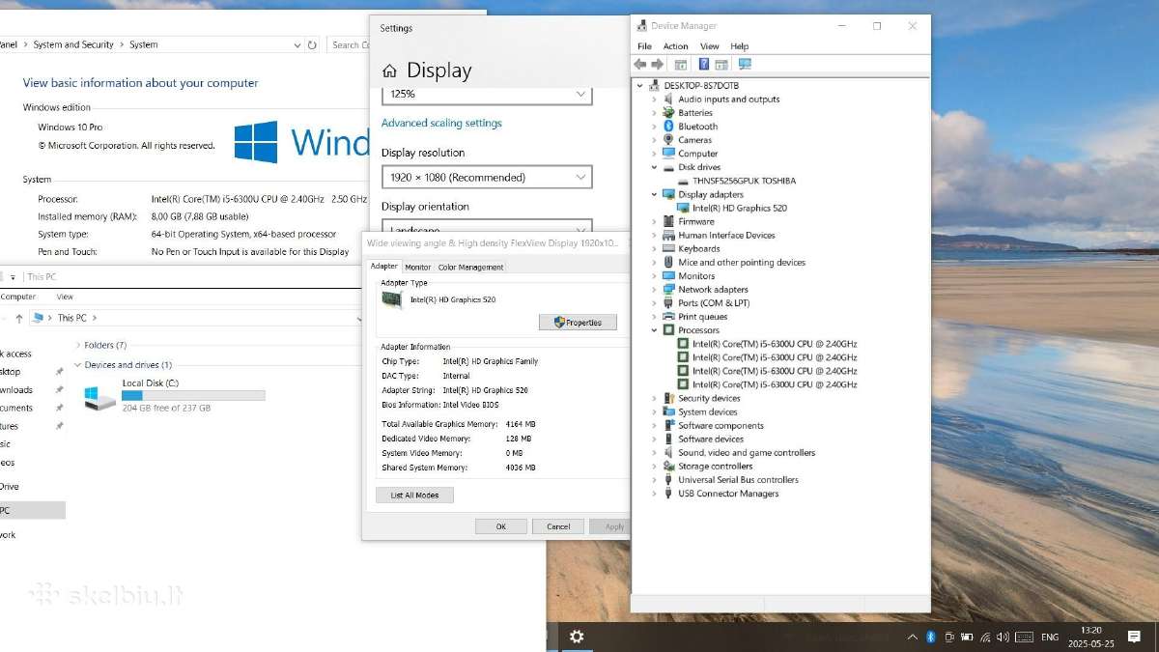This screenshot has height=652, width=1159.
Task: Open the notification center icon on taskbar
Action: pyautogui.click(x=1135, y=637)
